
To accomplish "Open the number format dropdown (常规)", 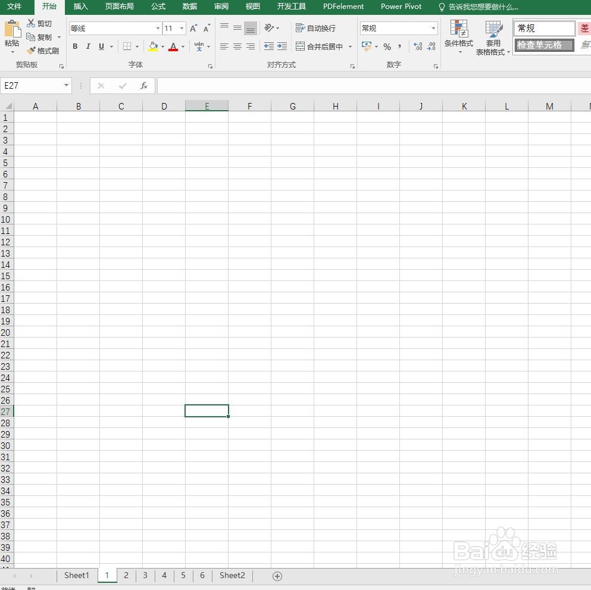I will pos(433,28).
